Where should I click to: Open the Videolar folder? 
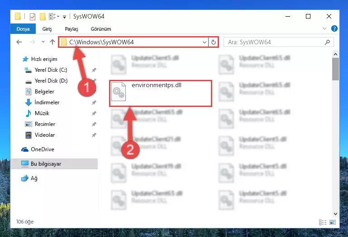45,135
